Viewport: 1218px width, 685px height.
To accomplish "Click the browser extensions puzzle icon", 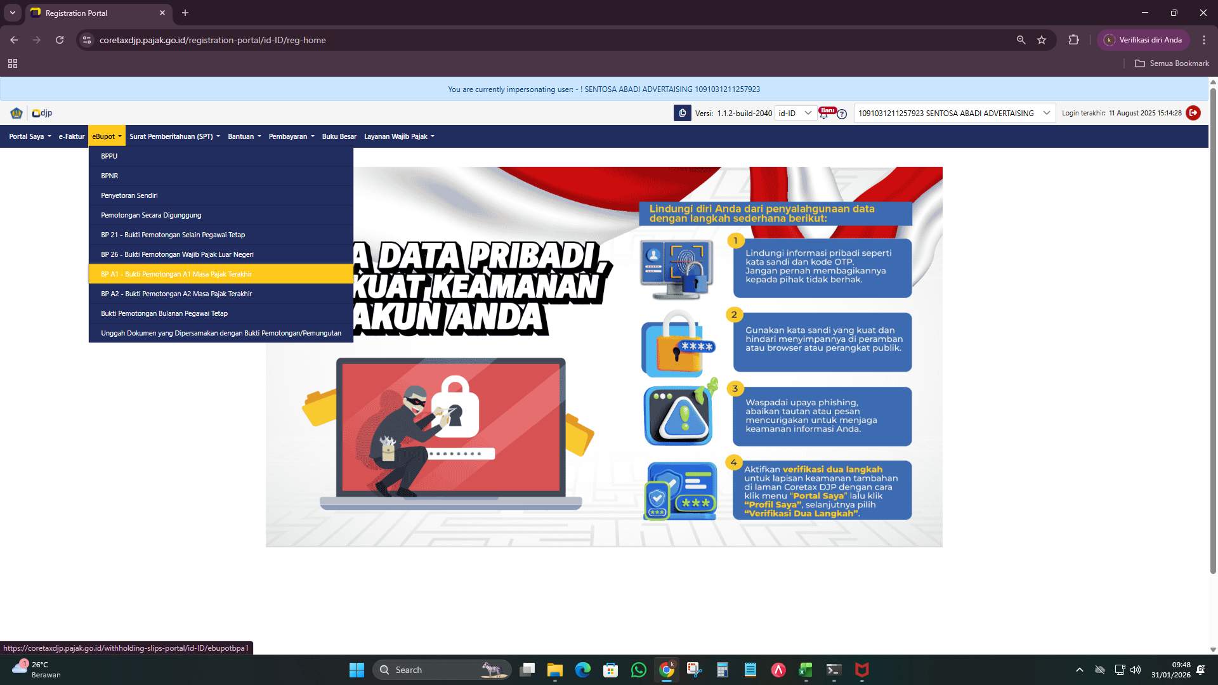I will [1074, 39].
